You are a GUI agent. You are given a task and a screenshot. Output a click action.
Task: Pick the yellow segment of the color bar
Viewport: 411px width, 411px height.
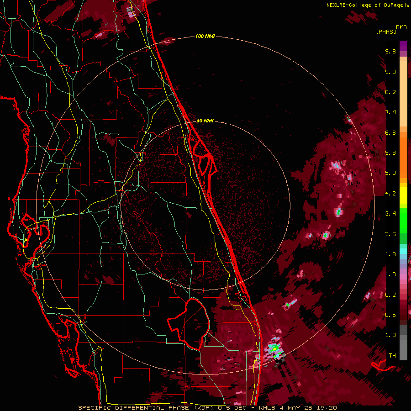[x=403, y=195]
